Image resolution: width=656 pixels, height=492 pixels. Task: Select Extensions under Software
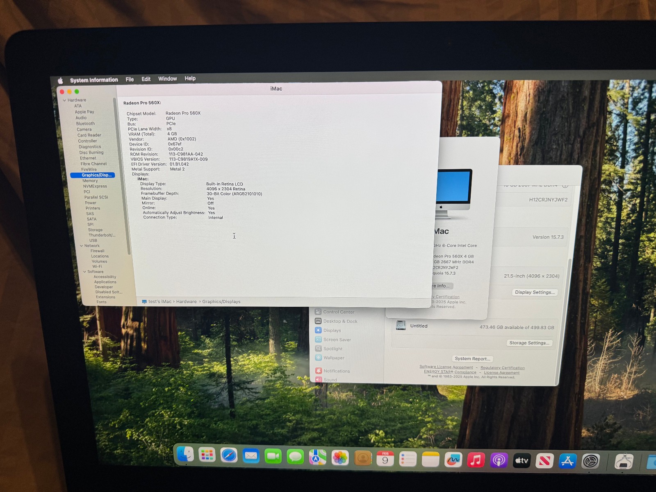point(106,297)
